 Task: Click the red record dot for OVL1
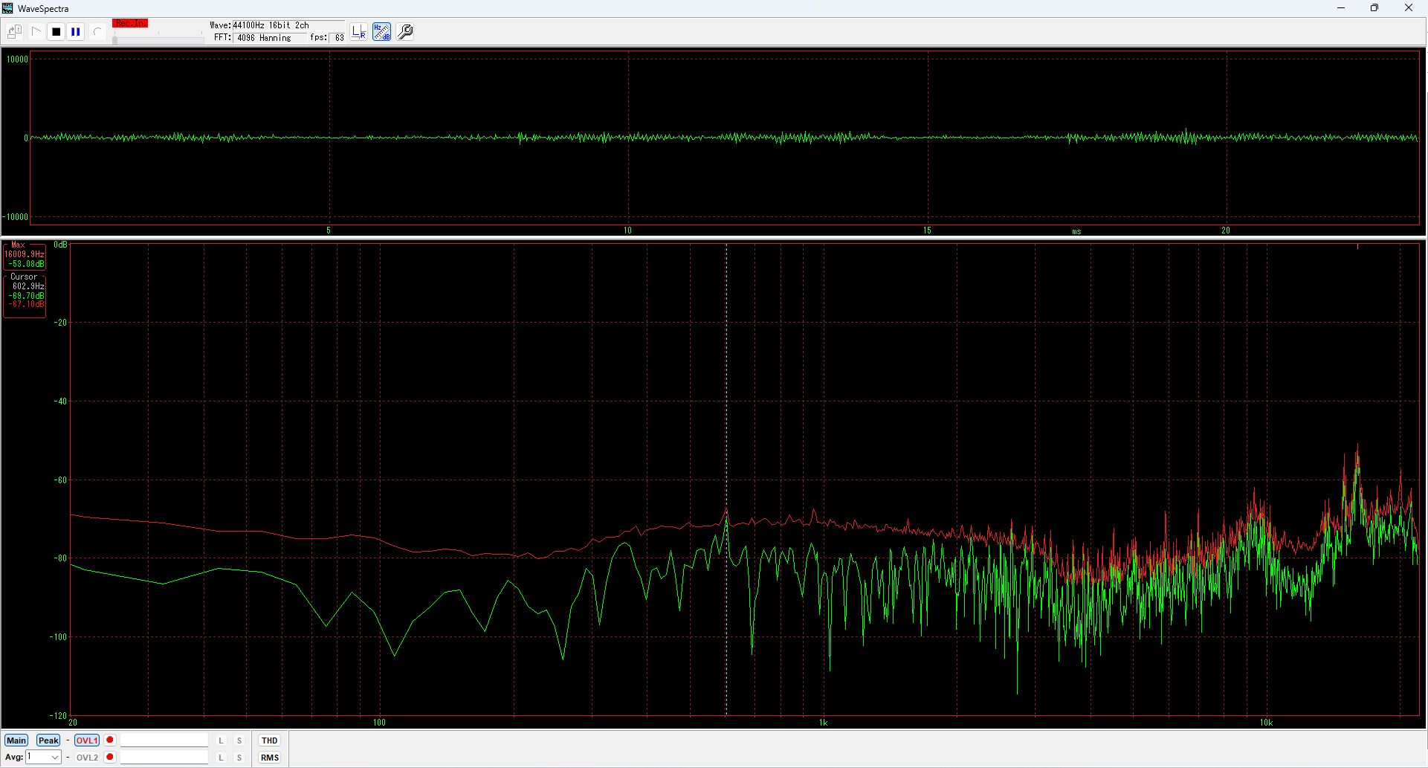click(110, 740)
